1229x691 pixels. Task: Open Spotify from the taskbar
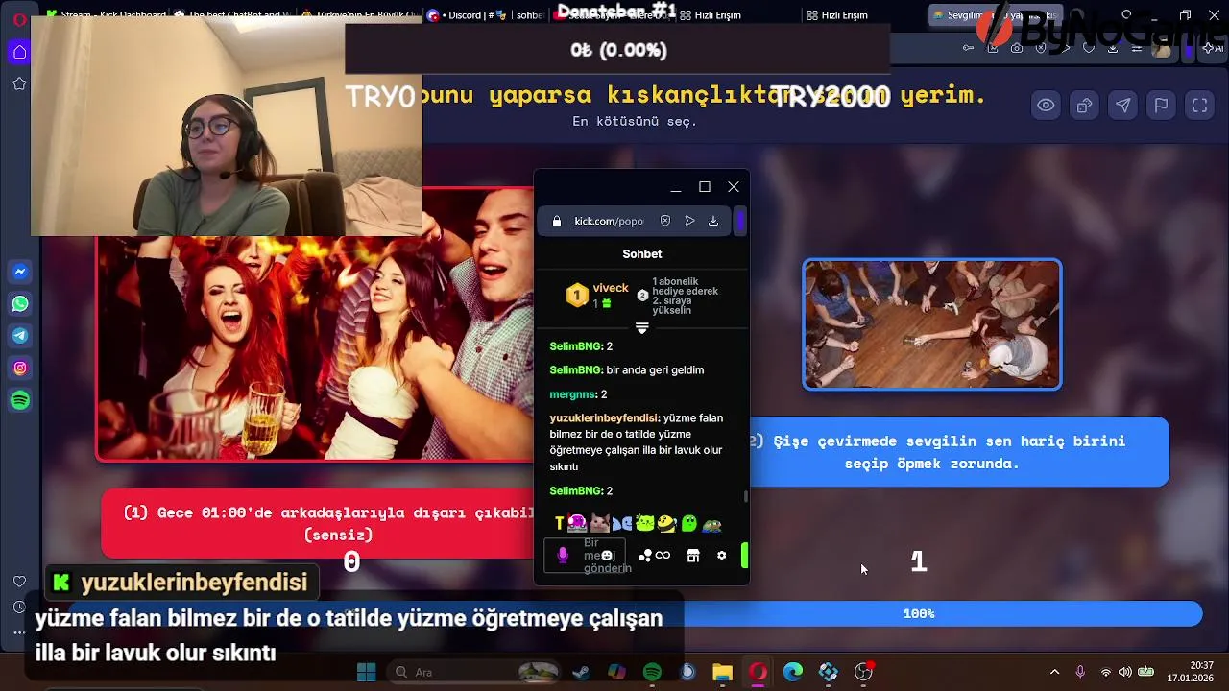point(652,672)
